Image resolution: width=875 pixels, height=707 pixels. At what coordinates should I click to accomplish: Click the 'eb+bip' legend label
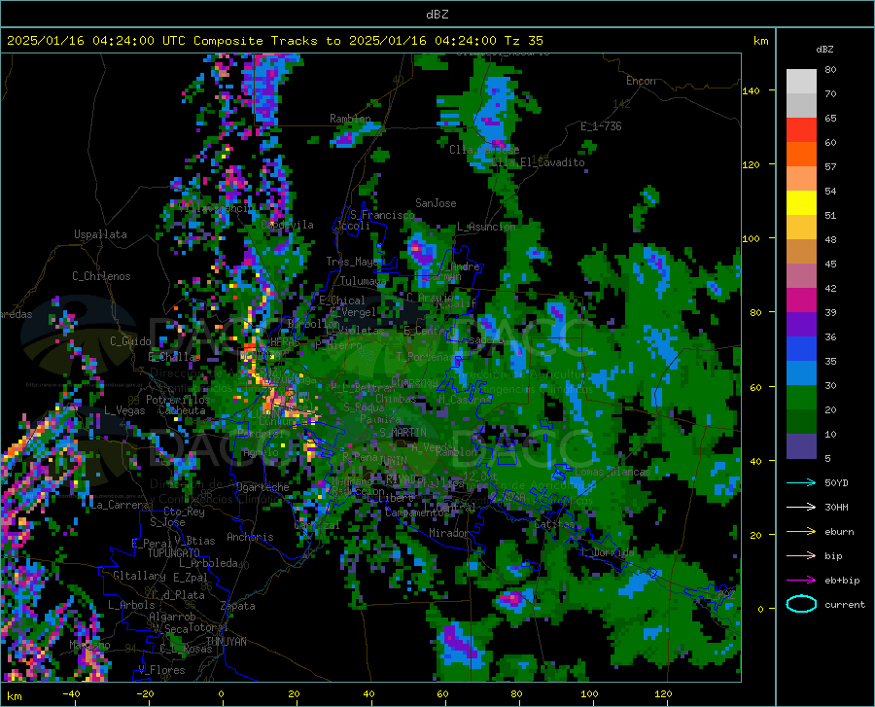842,581
